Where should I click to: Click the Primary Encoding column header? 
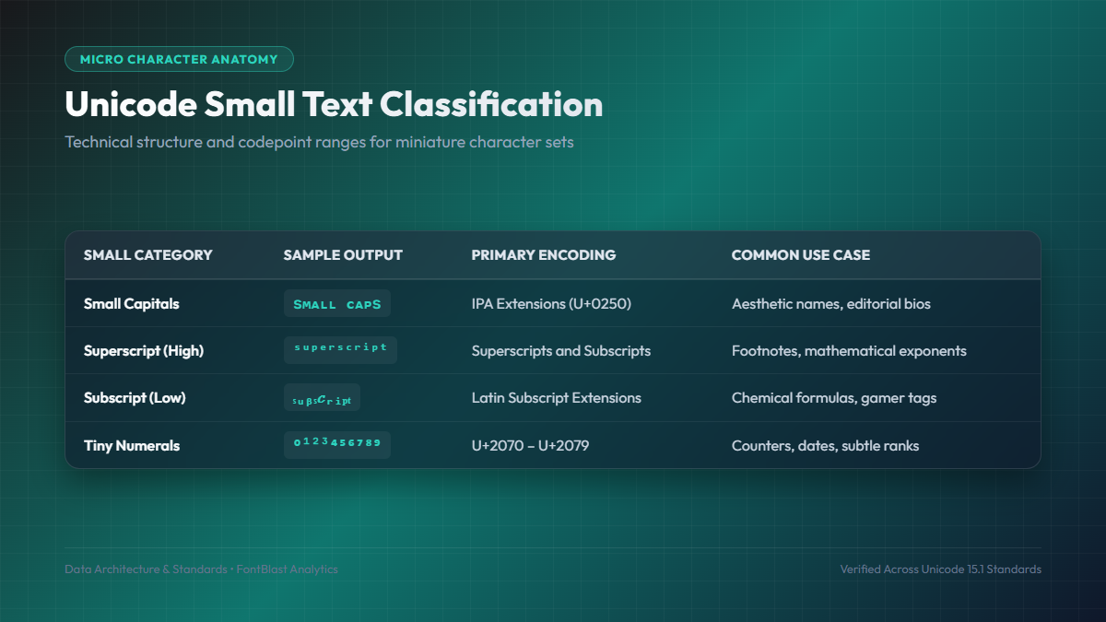[x=544, y=255]
